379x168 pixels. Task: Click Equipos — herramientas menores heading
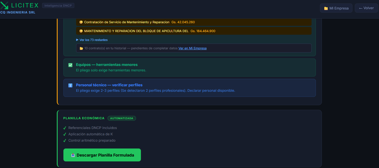[107, 65]
